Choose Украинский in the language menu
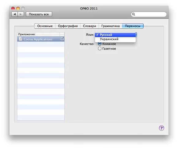 pos(115,39)
